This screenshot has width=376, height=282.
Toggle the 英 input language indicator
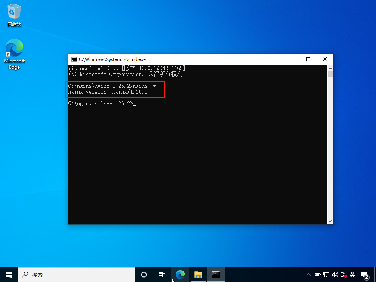352,275
